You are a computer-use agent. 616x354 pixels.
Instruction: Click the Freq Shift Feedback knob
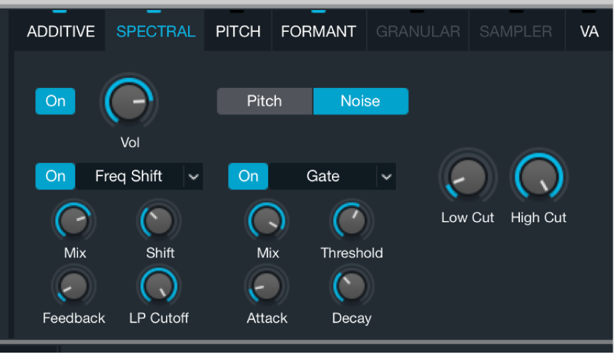73,286
